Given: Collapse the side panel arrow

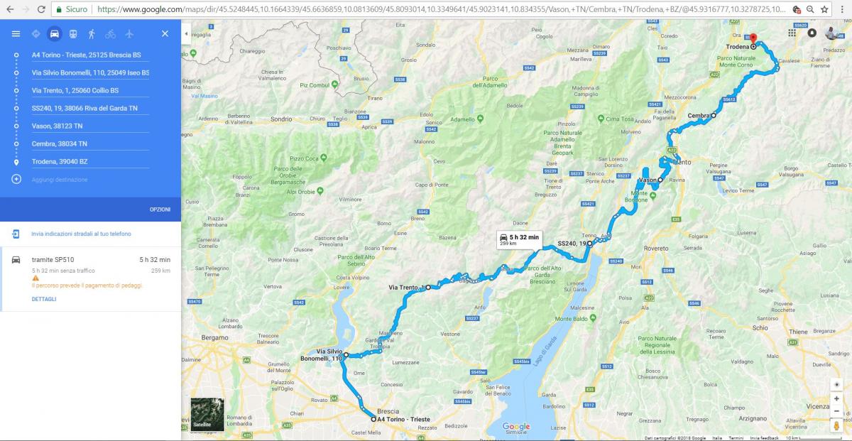Looking at the screenshot, I should pyautogui.click(x=186, y=33).
